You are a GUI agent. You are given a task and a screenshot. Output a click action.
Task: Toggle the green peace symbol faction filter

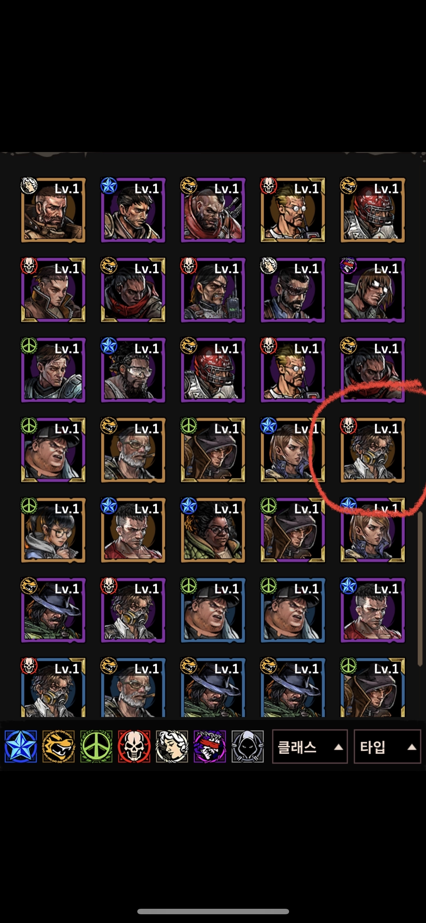click(96, 747)
